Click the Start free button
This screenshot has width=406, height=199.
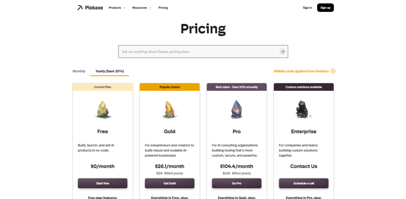coord(103,183)
